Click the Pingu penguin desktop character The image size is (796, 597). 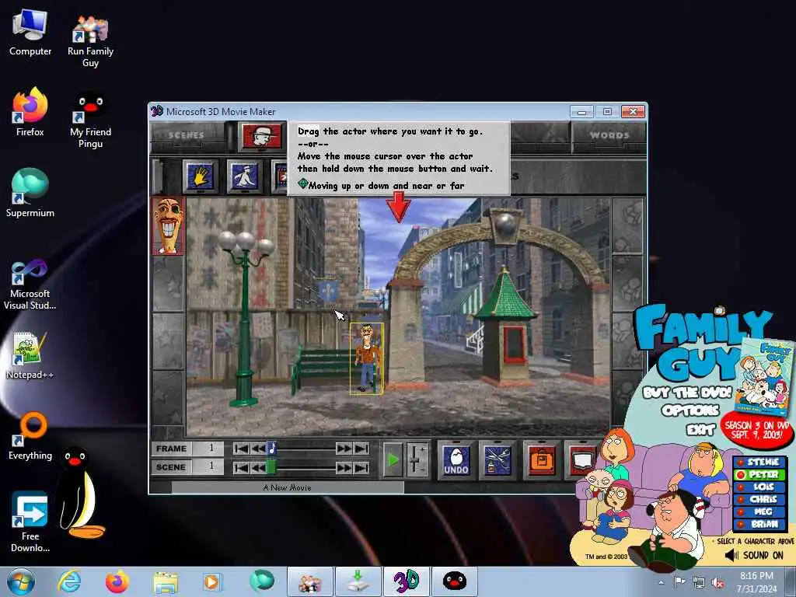pyautogui.click(x=79, y=492)
